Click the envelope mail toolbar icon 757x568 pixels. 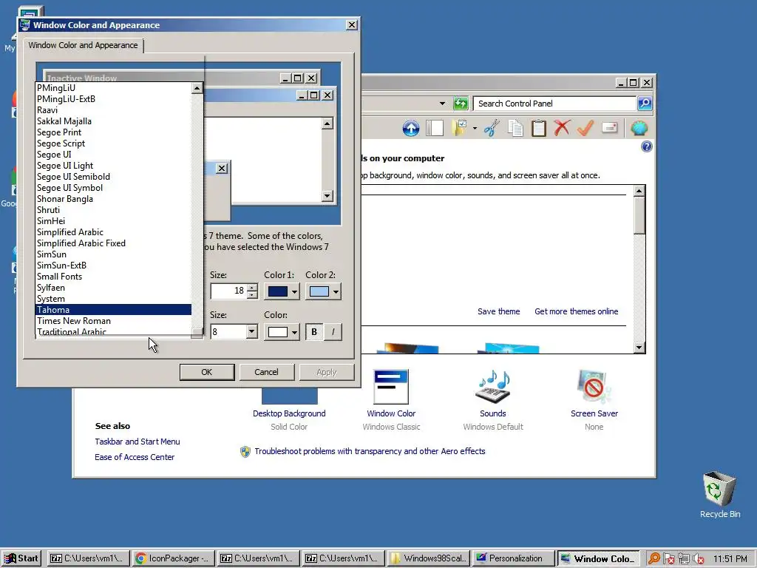click(609, 129)
